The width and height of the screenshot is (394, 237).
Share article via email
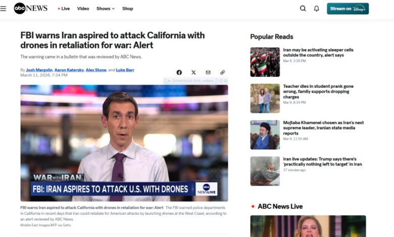coord(208,73)
